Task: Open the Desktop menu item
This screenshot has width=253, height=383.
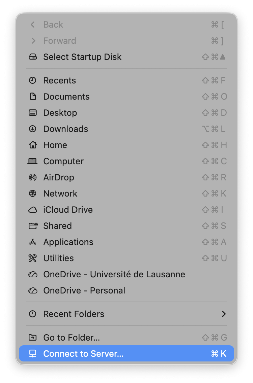Action: tap(60, 113)
